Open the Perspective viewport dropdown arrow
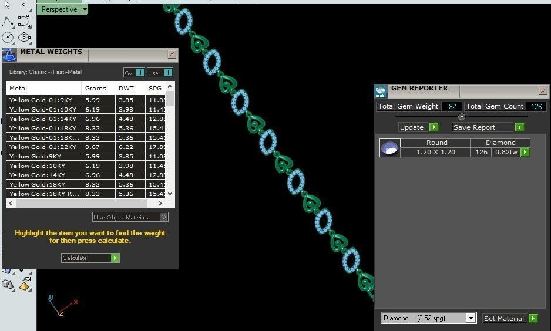 tap(85, 9)
